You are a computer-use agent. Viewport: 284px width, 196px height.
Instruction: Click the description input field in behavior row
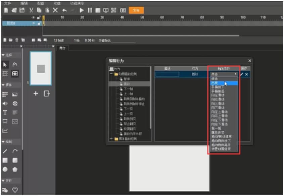pos(168,74)
